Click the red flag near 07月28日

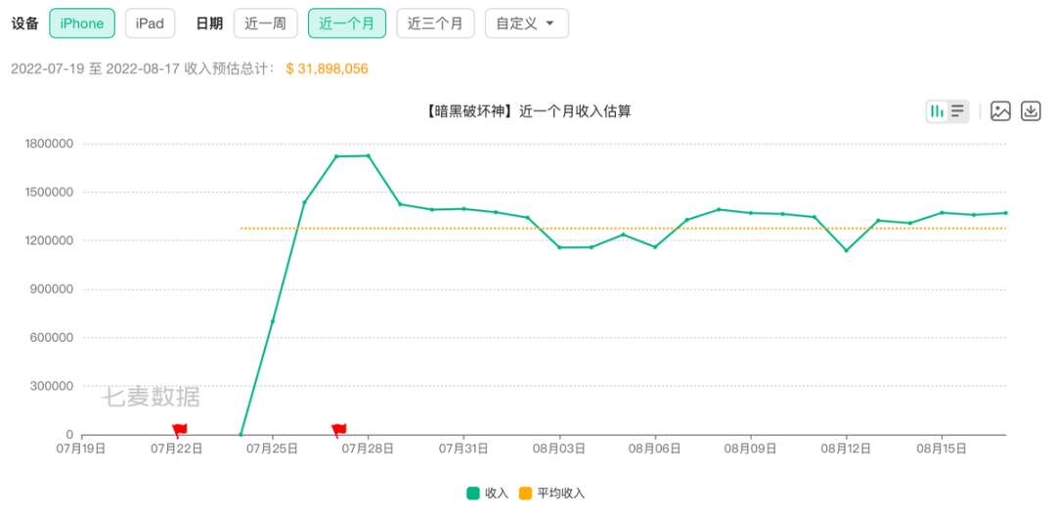click(338, 430)
